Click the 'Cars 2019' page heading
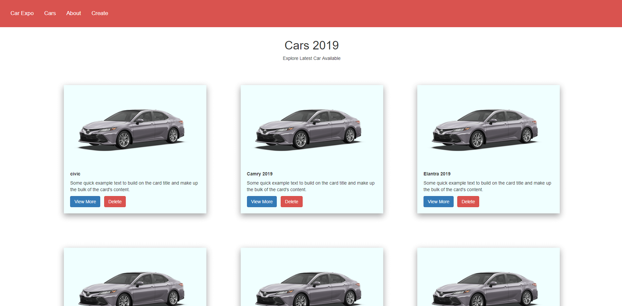The height and width of the screenshot is (306, 622). point(311,45)
